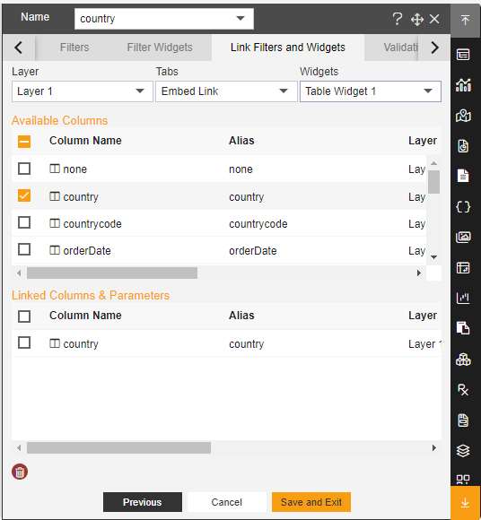Select the map widget sidebar icon

(x=463, y=116)
